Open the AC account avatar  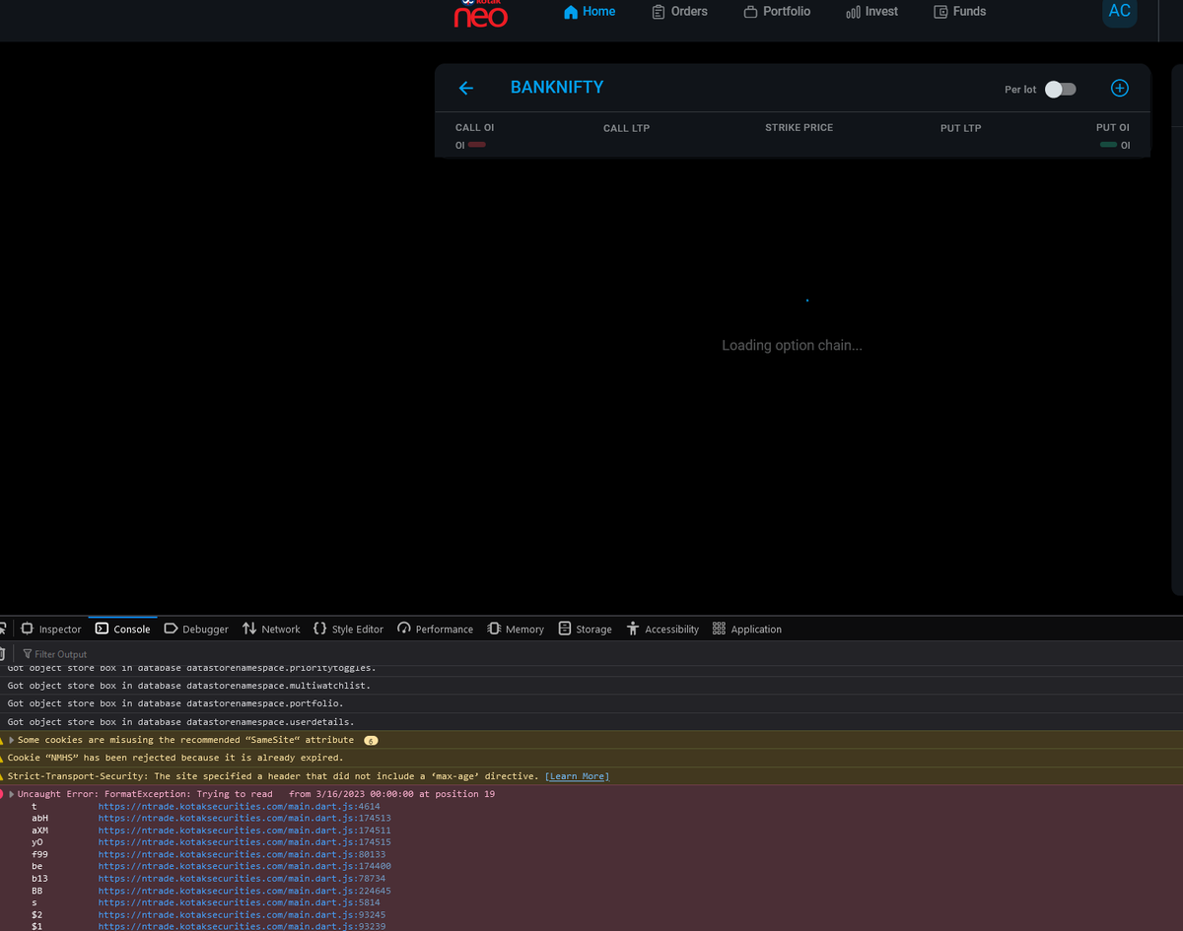[x=1119, y=12]
